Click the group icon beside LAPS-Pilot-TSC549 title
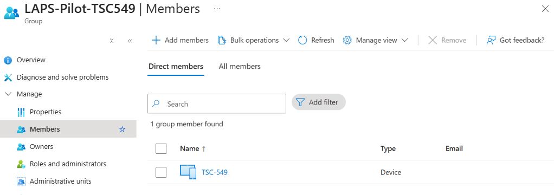This screenshot has width=554, height=195. pyautogui.click(x=11, y=12)
